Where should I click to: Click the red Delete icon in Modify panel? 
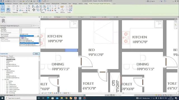point(53,11)
